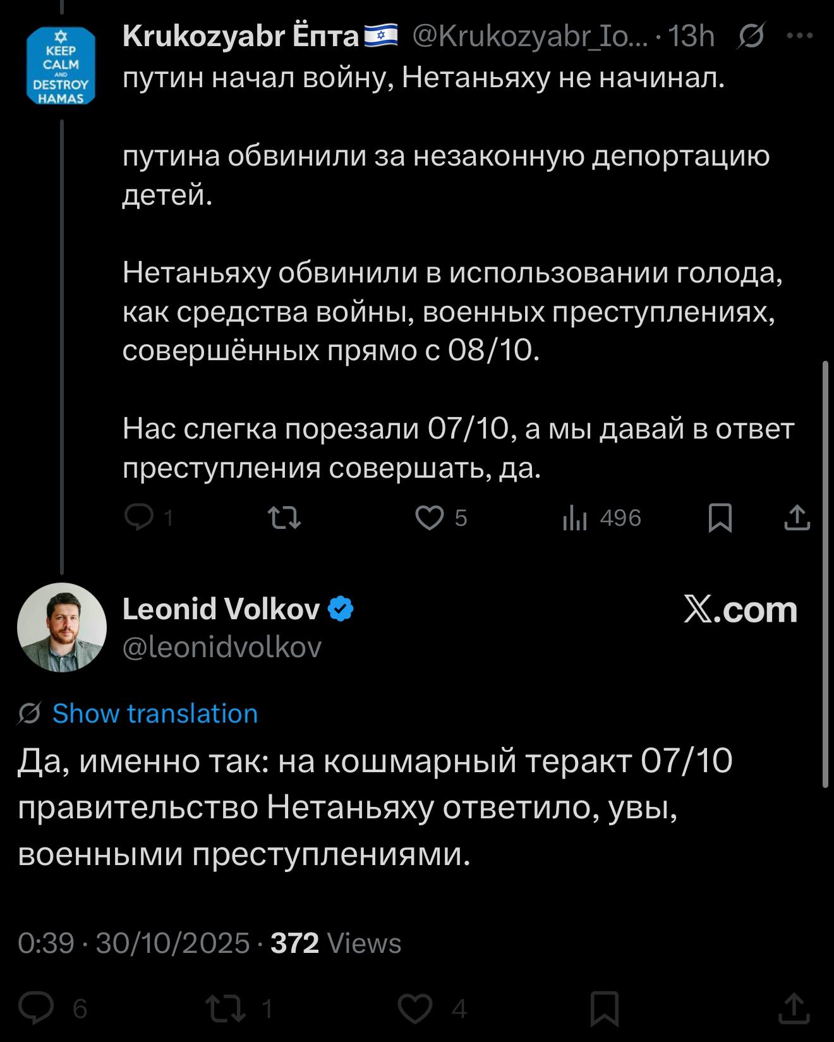Click Show translation link

(x=155, y=713)
